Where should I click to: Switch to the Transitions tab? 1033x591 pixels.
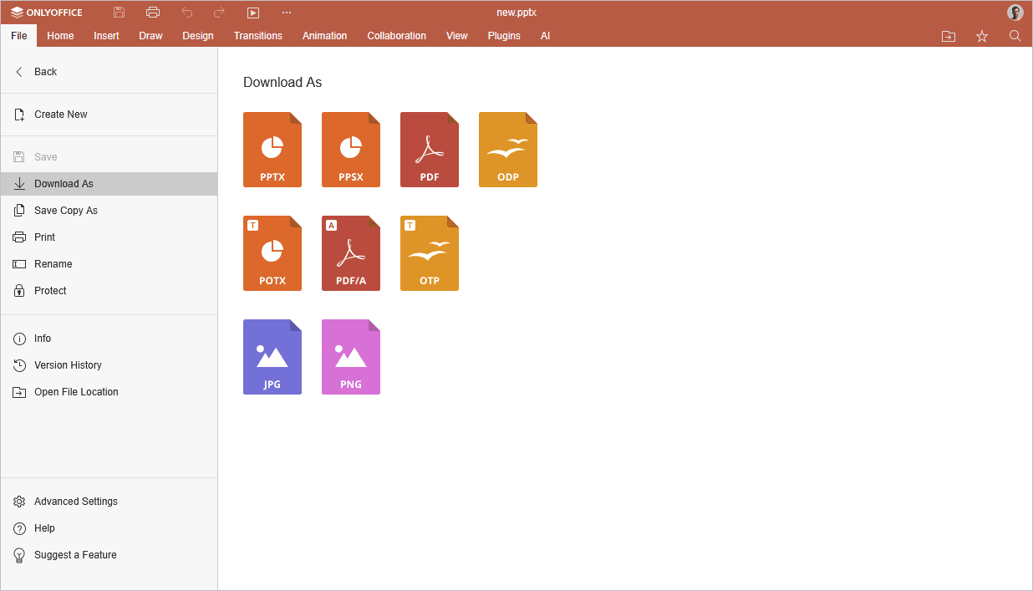(x=257, y=36)
